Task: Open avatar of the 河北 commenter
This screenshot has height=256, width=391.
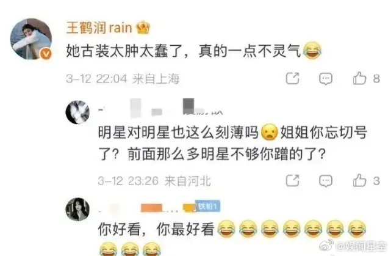Action: tap(77, 112)
